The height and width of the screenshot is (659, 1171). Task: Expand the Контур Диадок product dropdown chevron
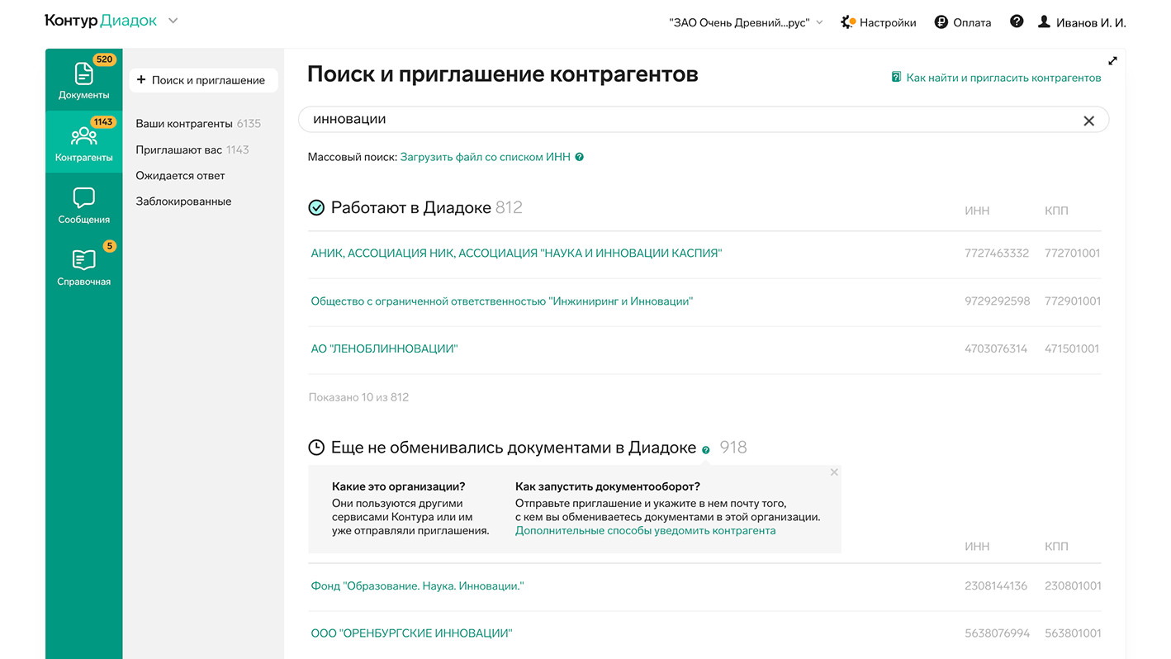coord(173,21)
